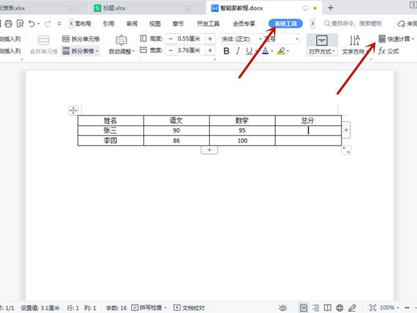Switch to outline view icon
Screen dimensions: 417x313
pos(316,308)
